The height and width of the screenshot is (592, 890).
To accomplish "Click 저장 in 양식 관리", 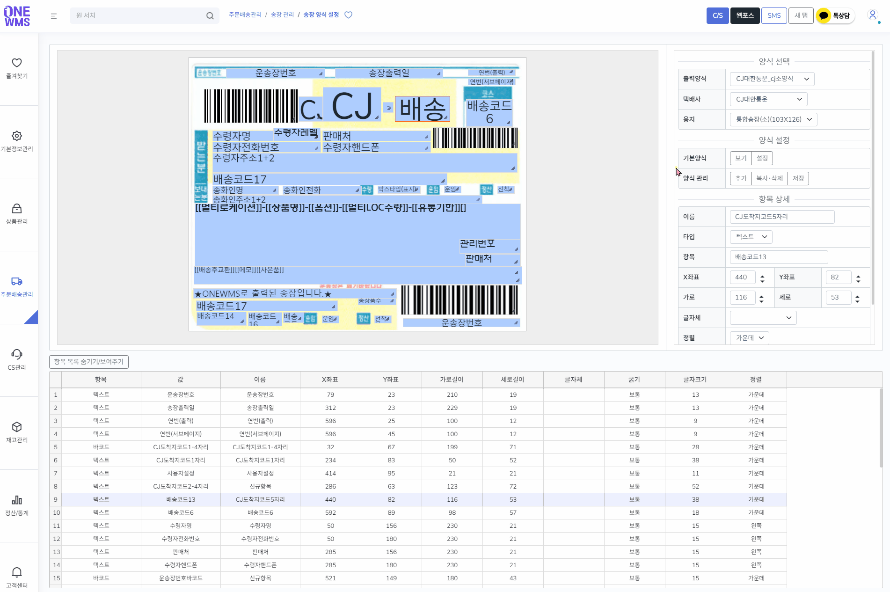I will coord(798,178).
